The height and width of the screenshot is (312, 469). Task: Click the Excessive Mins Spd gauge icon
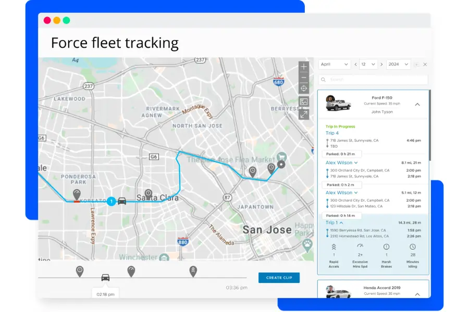click(360, 246)
